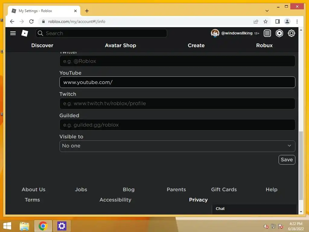Click Chrome icon in the taskbar
309x232 pixels.
pyautogui.click(x=43, y=226)
